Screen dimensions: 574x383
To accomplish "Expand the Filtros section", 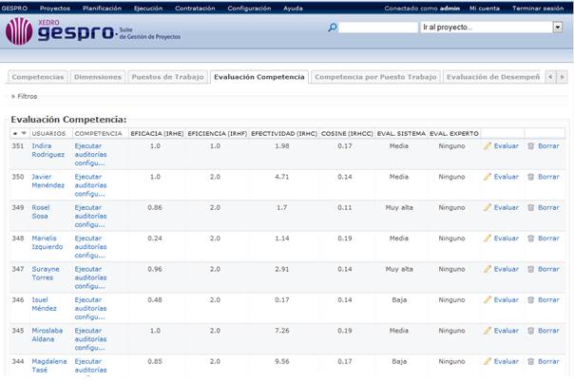I will pyautogui.click(x=24, y=96).
